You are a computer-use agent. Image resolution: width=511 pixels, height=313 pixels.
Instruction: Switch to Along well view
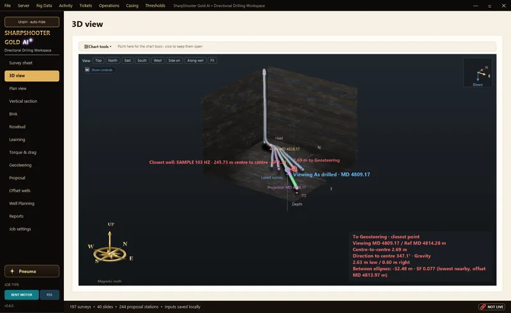[x=195, y=60]
